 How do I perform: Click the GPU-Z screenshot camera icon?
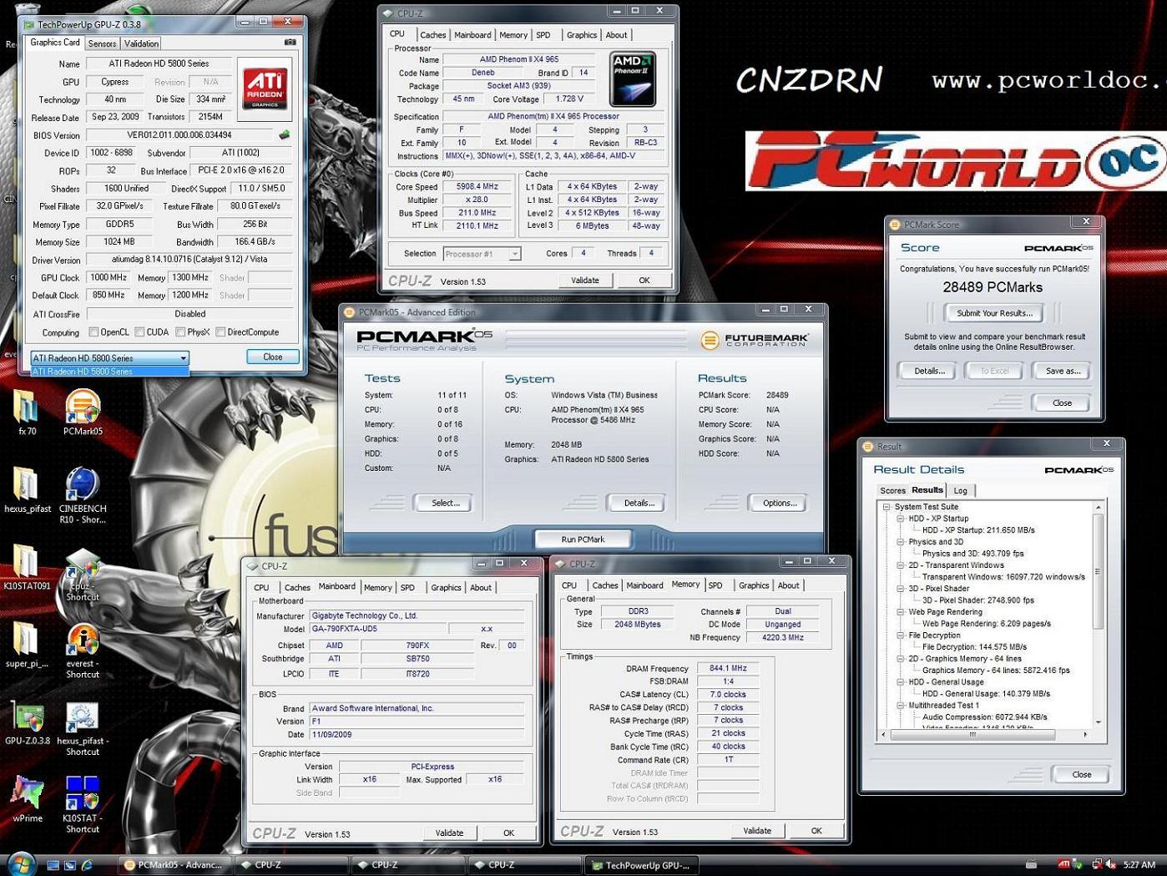[290, 42]
